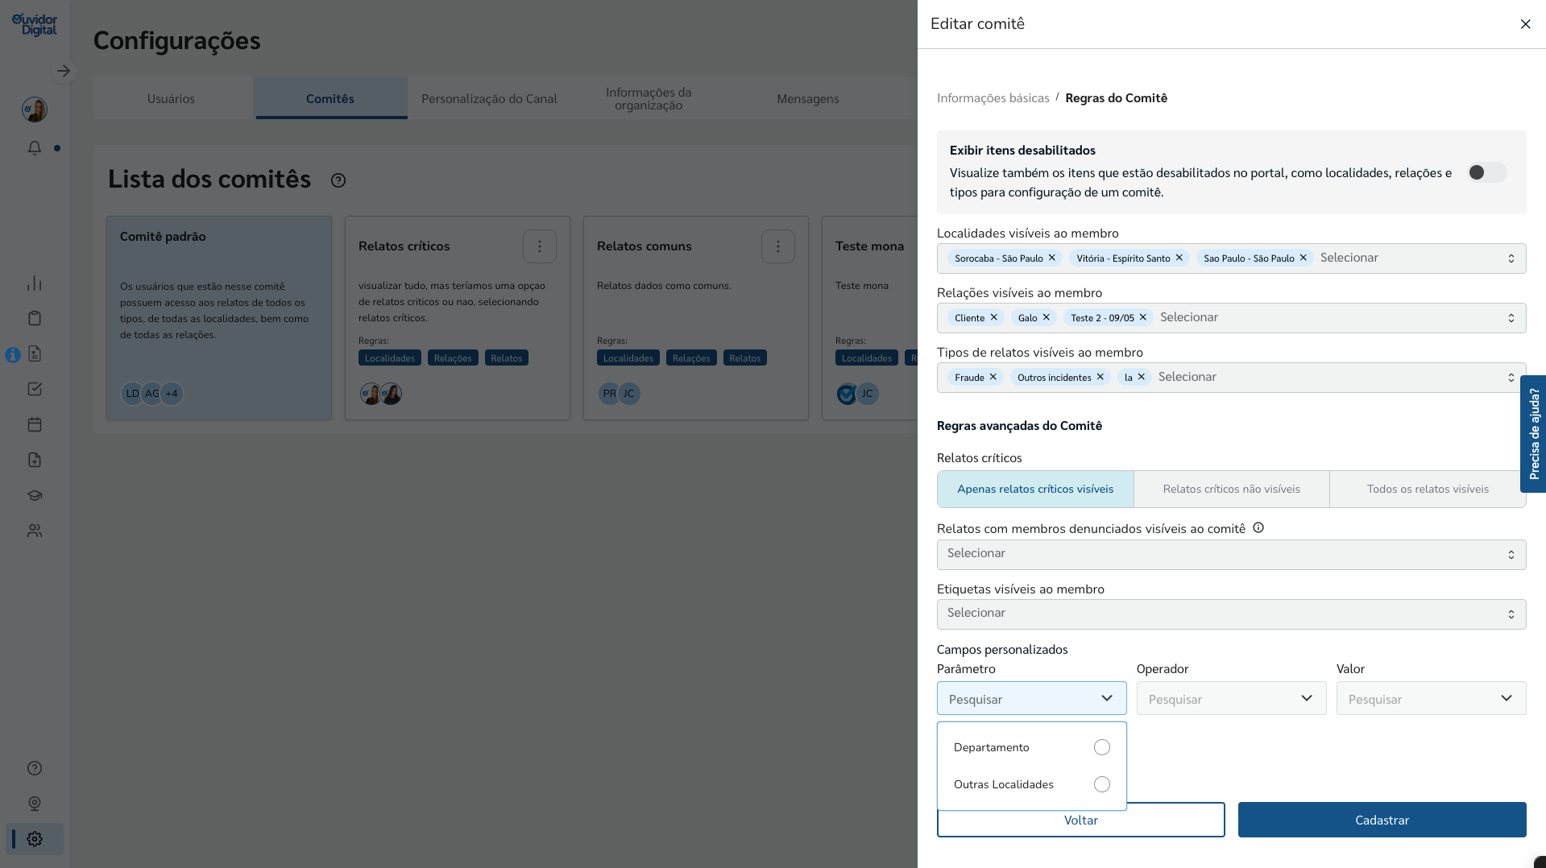This screenshot has width=1546, height=868.
Task: Go to Informações básicas breadcrumb step
Action: 993,98
